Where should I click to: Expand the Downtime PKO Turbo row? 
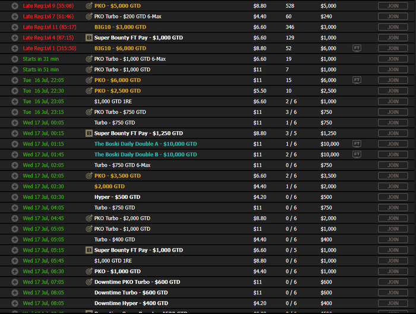point(15,282)
